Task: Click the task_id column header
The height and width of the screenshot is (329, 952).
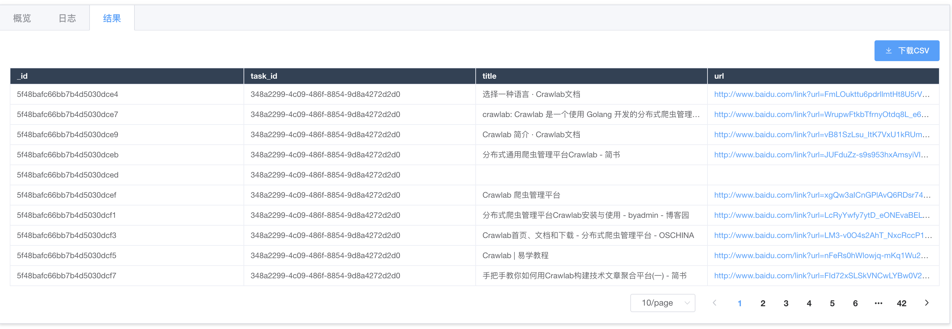Action: pos(359,76)
